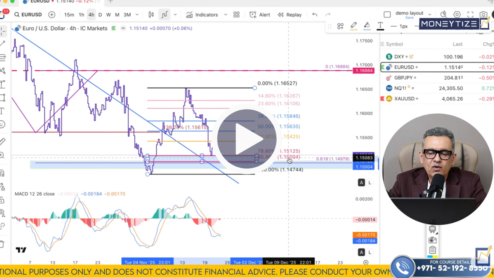Open the XABCD pattern tool
The height and width of the screenshot is (278, 494).
pyautogui.click(x=3, y=71)
